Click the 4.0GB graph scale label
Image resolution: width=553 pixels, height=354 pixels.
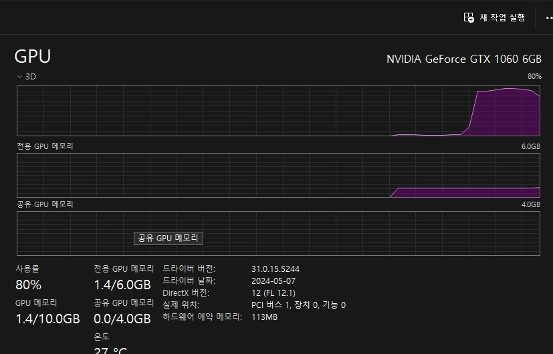(531, 204)
